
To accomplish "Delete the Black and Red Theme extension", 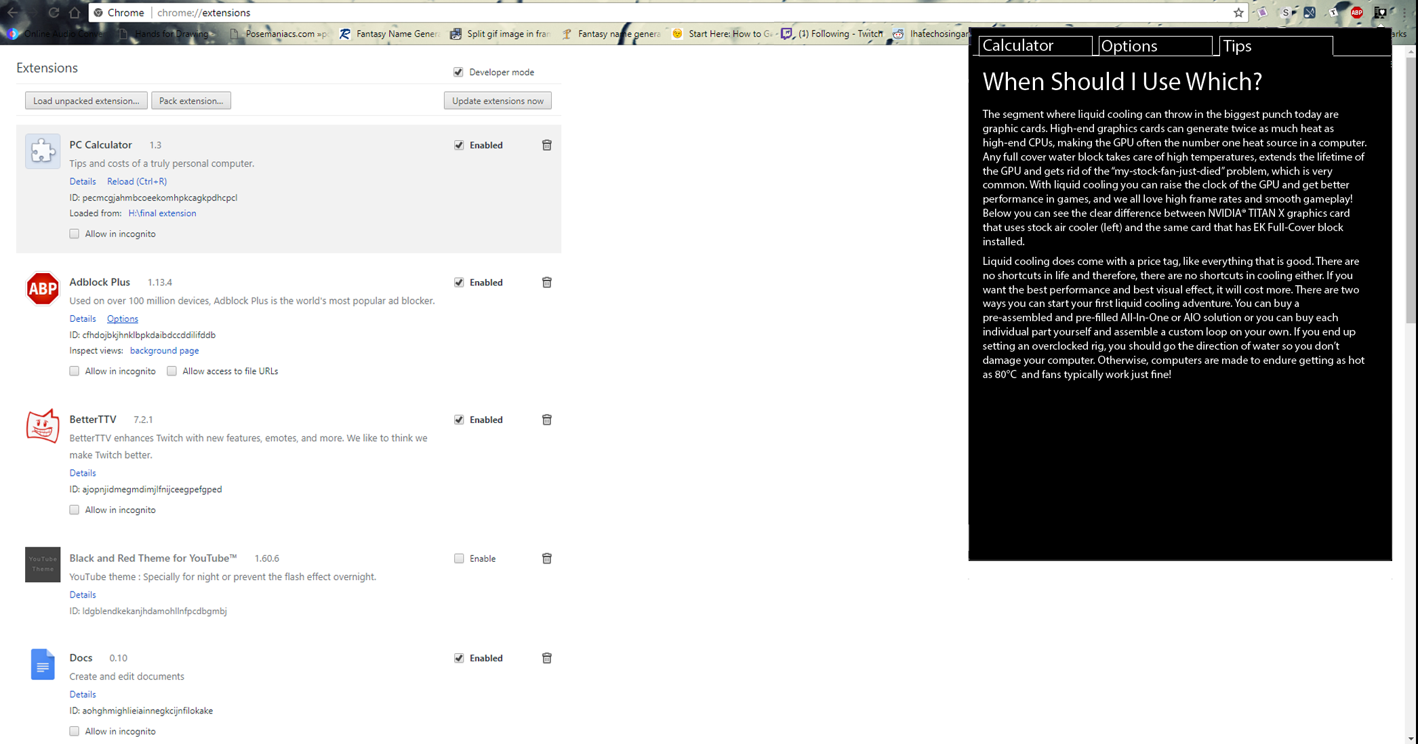I will (547, 558).
